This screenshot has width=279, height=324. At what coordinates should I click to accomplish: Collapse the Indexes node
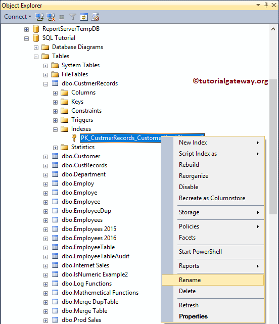click(55, 129)
